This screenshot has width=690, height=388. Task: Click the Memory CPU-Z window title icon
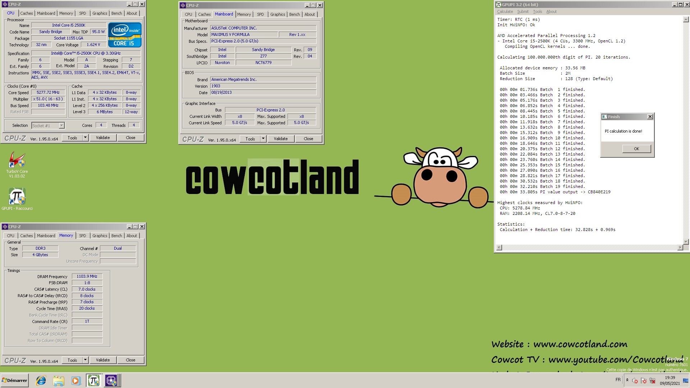(5, 227)
